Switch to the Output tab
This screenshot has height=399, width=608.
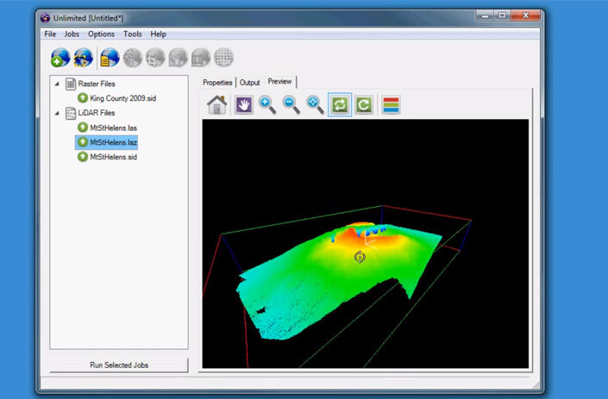click(249, 83)
